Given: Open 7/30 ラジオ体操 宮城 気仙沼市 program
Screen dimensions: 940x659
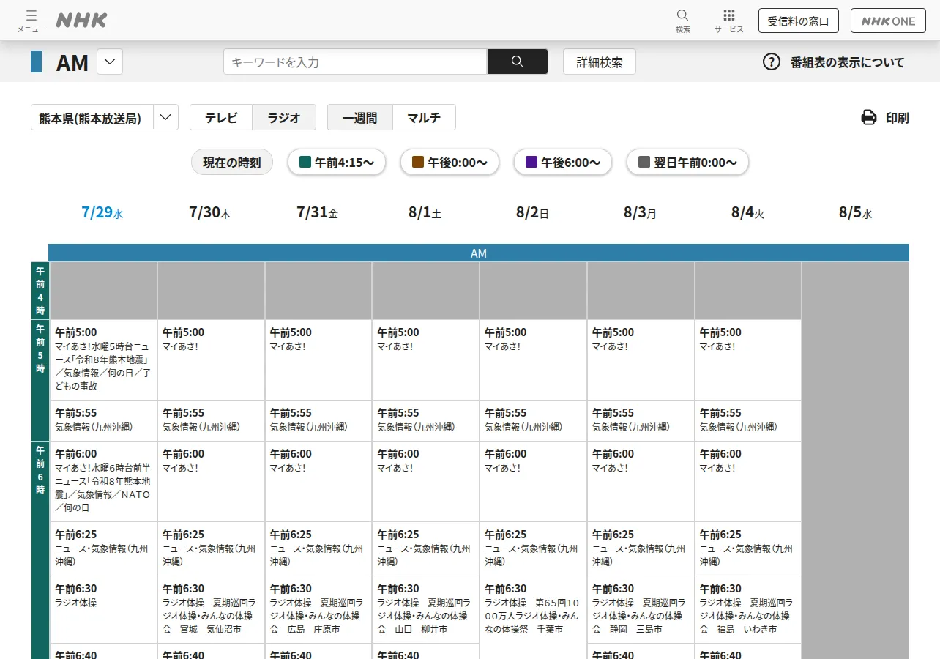Looking at the screenshot, I should [x=211, y=609].
